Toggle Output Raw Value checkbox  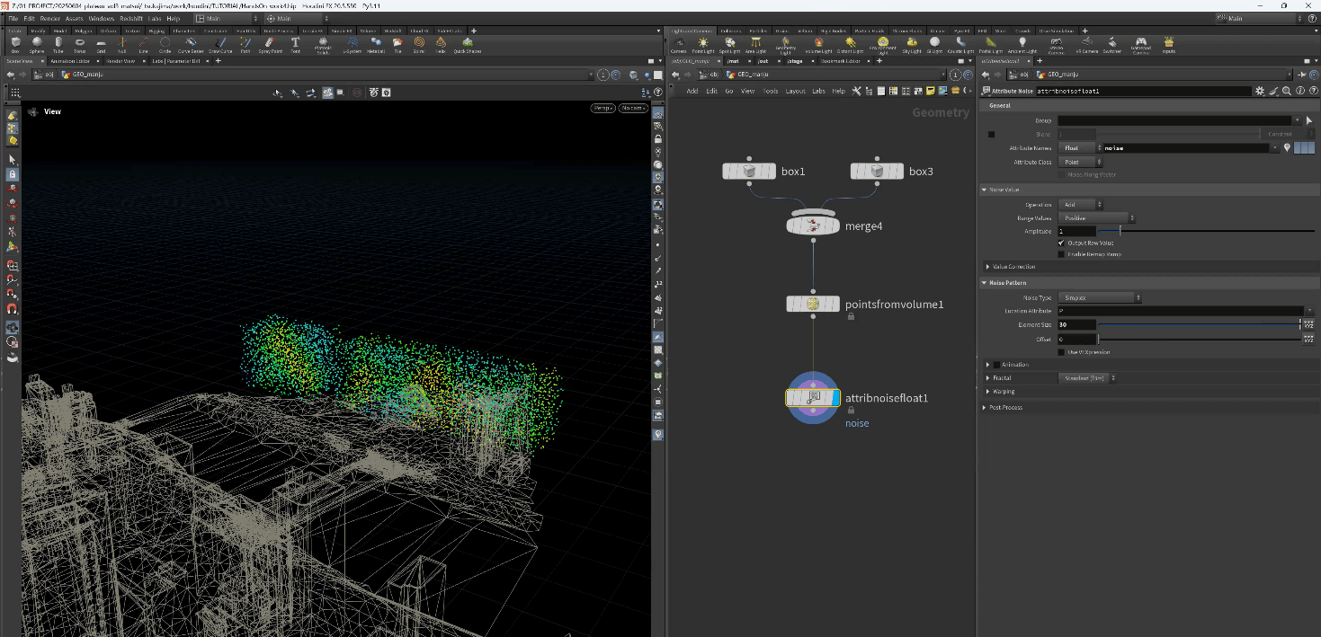[1062, 243]
